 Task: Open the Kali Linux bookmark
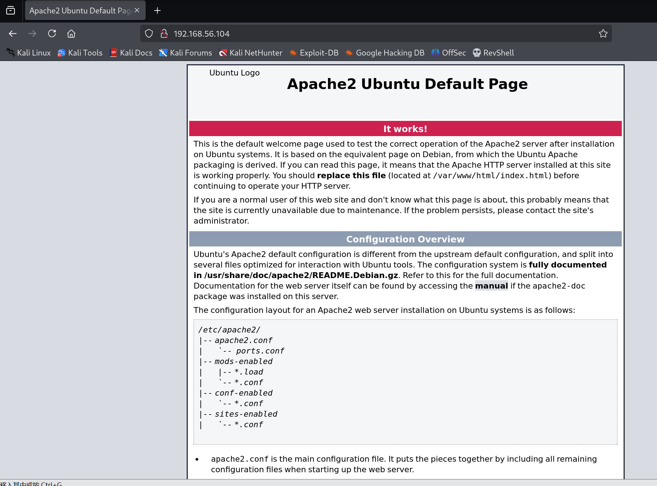[29, 53]
